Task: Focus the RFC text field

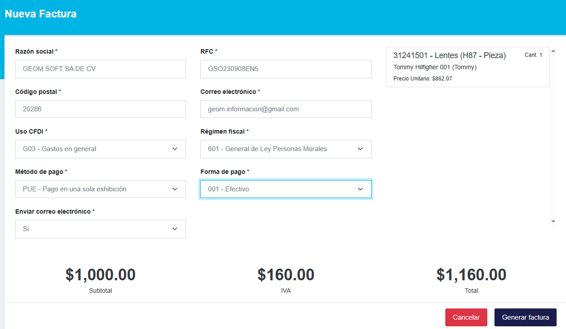Action: (x=286, y=69)
